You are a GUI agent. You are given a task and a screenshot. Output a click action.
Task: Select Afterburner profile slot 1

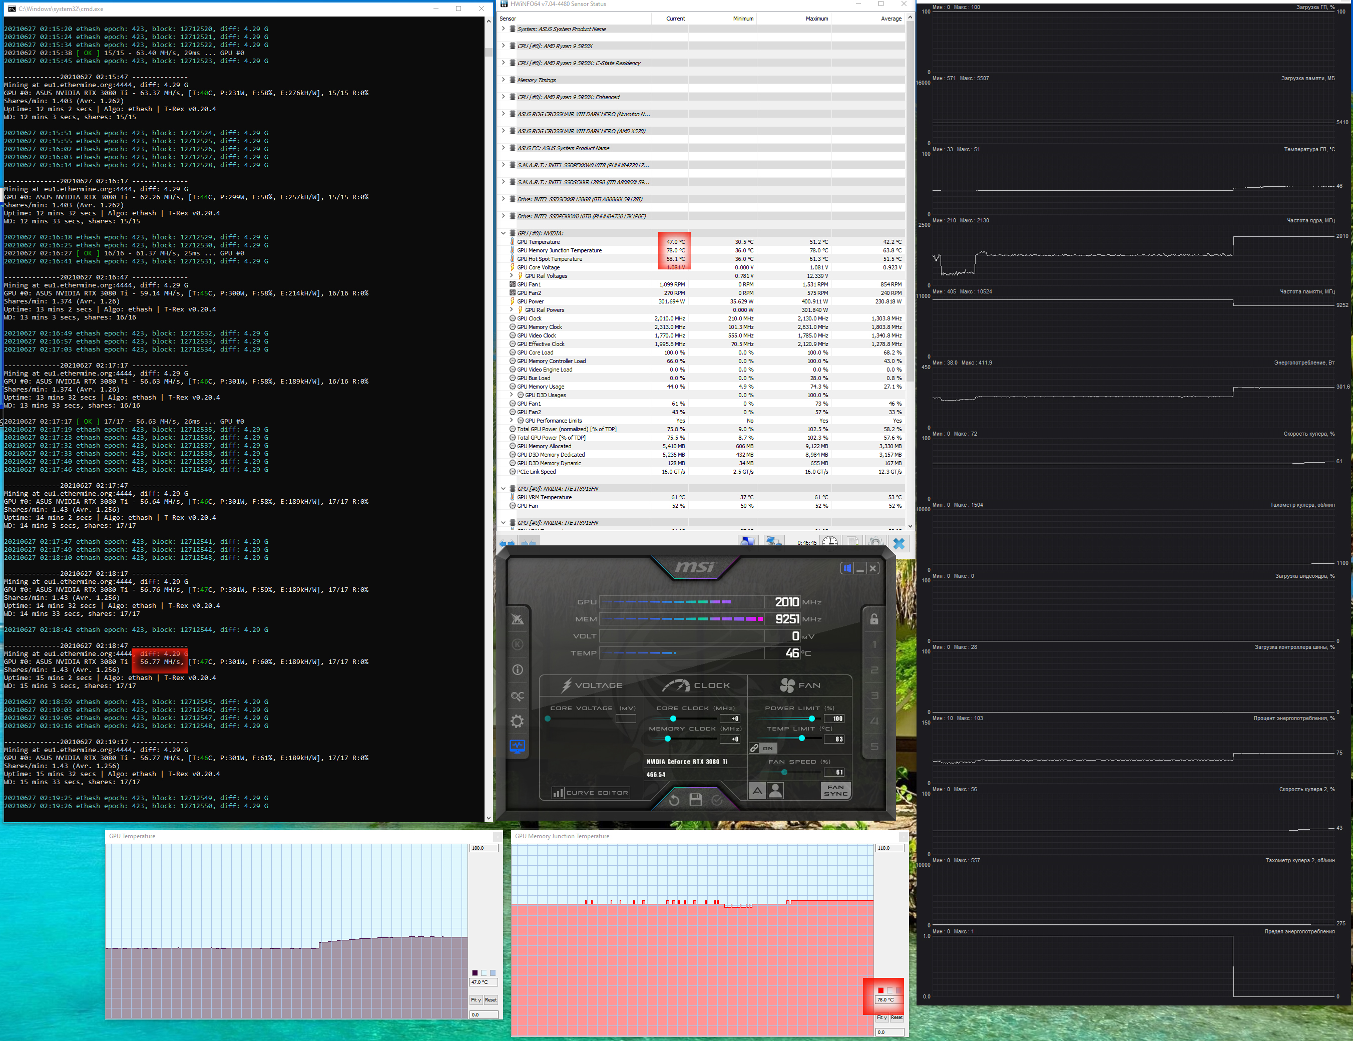coord(874,645)
